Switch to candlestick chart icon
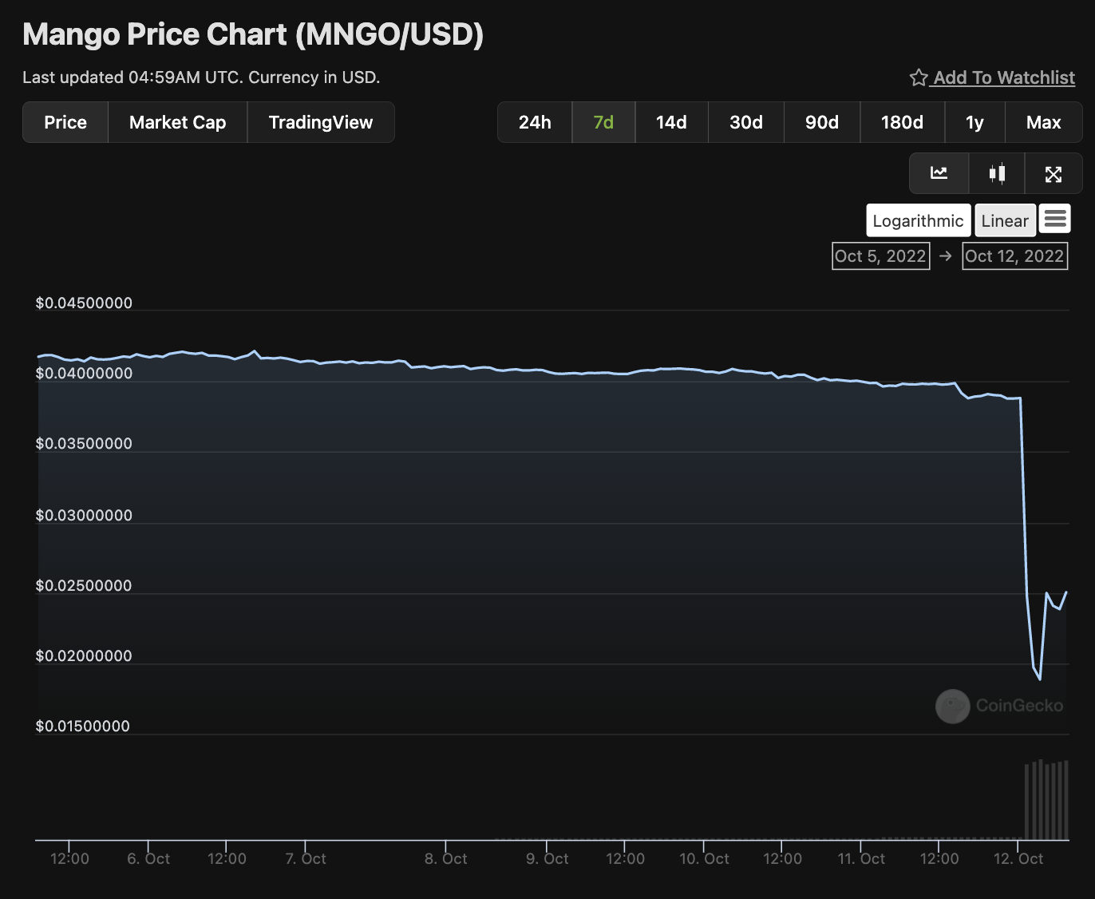 [997, 173]
